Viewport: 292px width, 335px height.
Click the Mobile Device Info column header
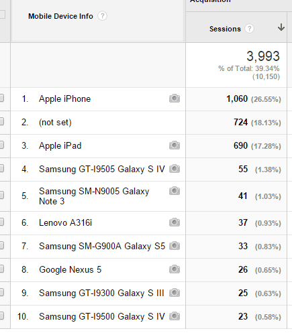[60, 16]
